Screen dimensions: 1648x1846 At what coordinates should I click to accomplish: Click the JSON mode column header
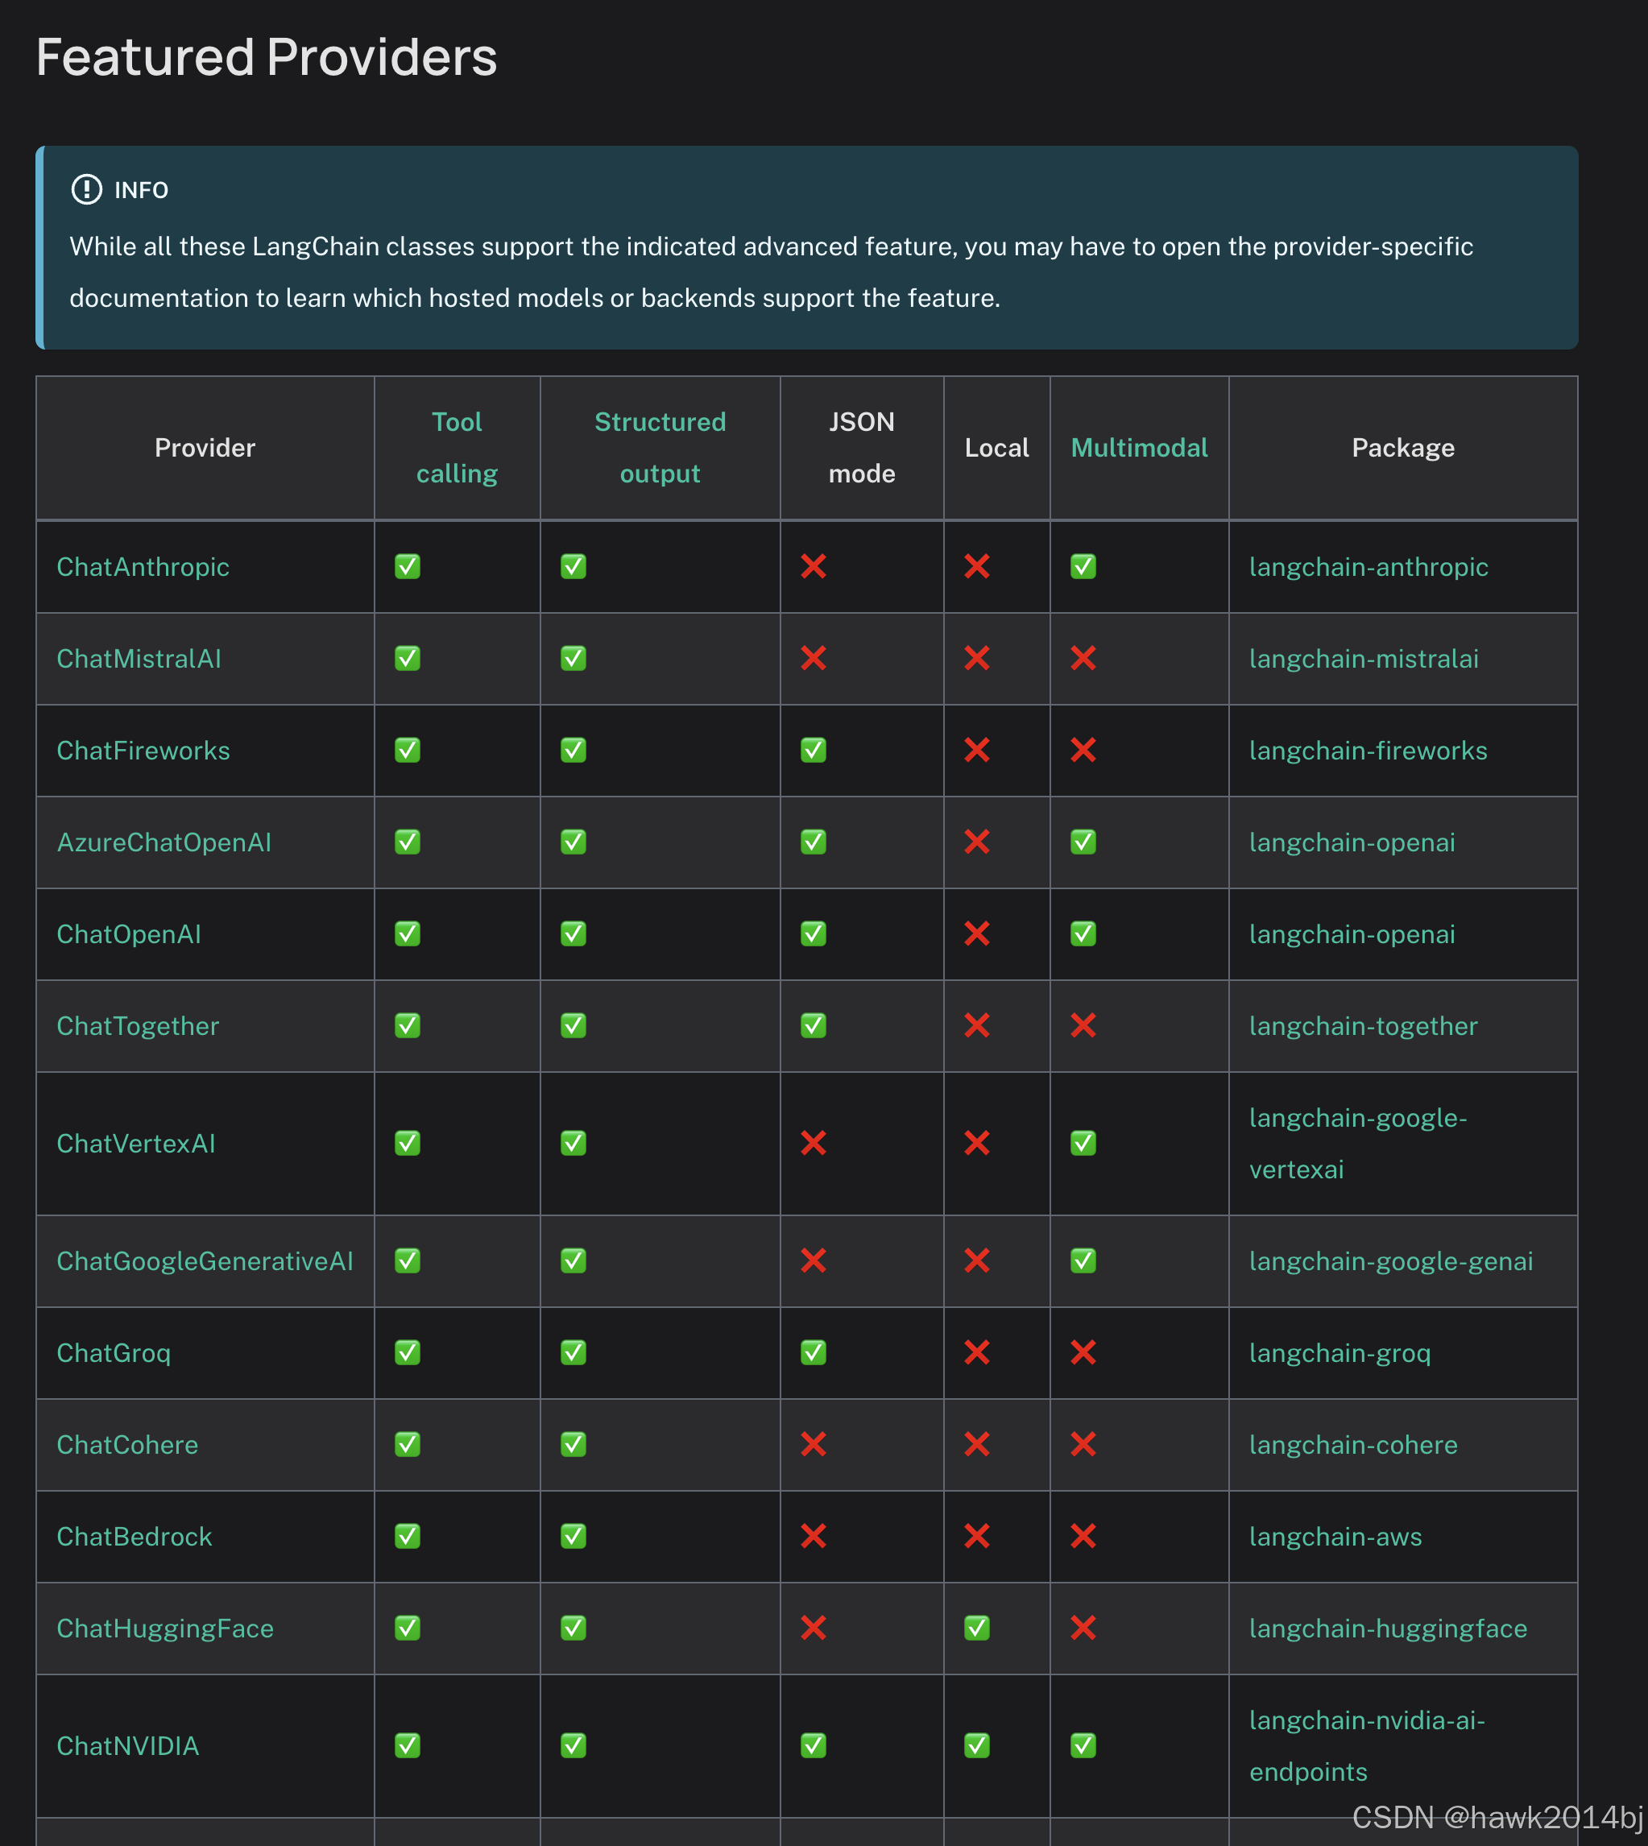tap(862, 447)
